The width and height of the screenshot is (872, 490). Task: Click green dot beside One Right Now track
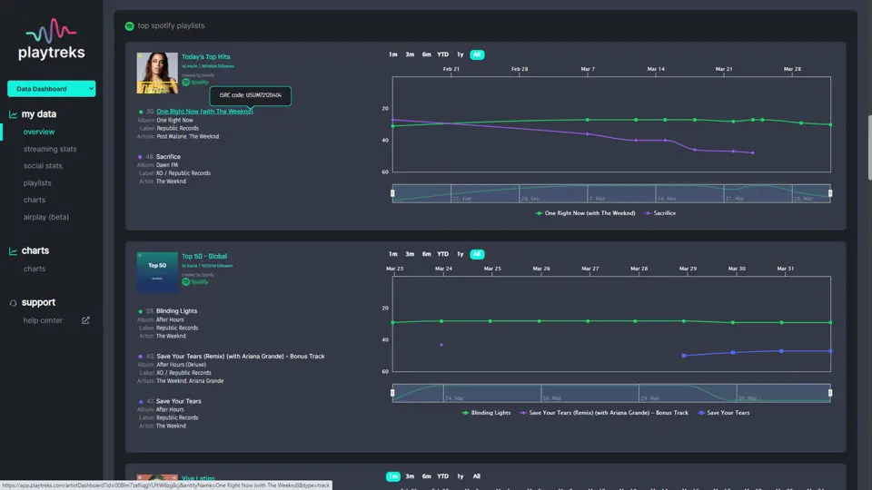click(141, 112)
